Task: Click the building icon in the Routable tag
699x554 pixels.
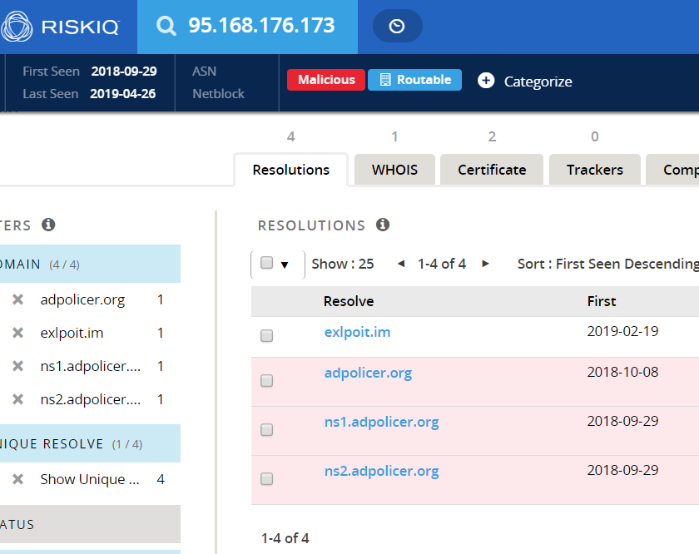Action: pyautogui.click(x=384, y=80)
